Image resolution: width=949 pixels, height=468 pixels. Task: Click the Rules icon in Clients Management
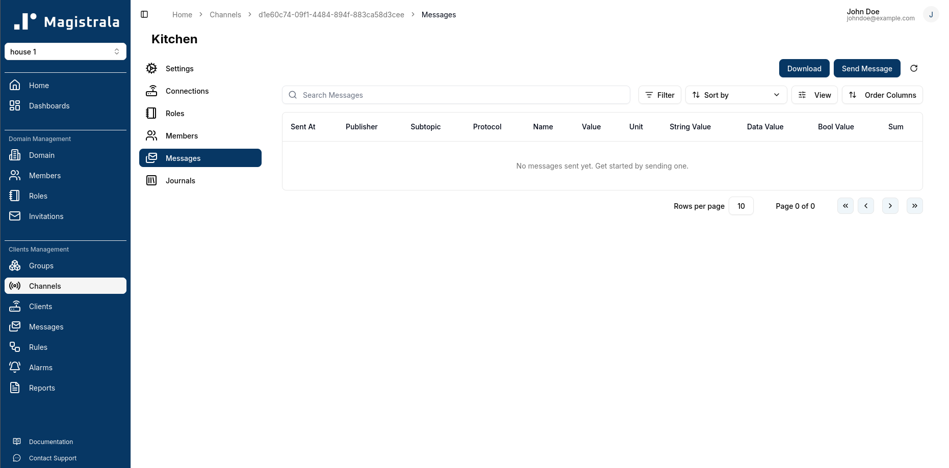(x=15, y=347)
